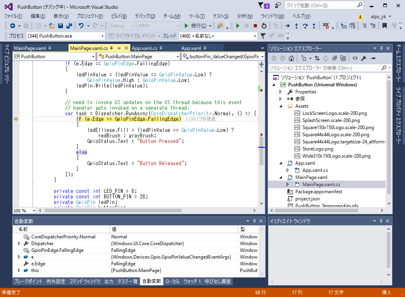Toggle auto-hide pin on the 自動変数 panel
The image size is (405, 297).
coord(255,221)
